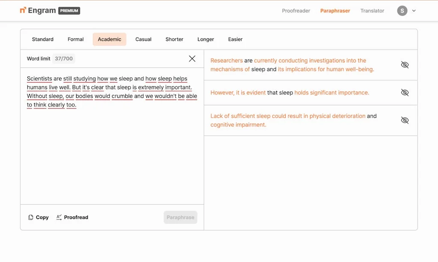Select the Formal tone tab
The image size is (438, 262).
pos(75,39)
